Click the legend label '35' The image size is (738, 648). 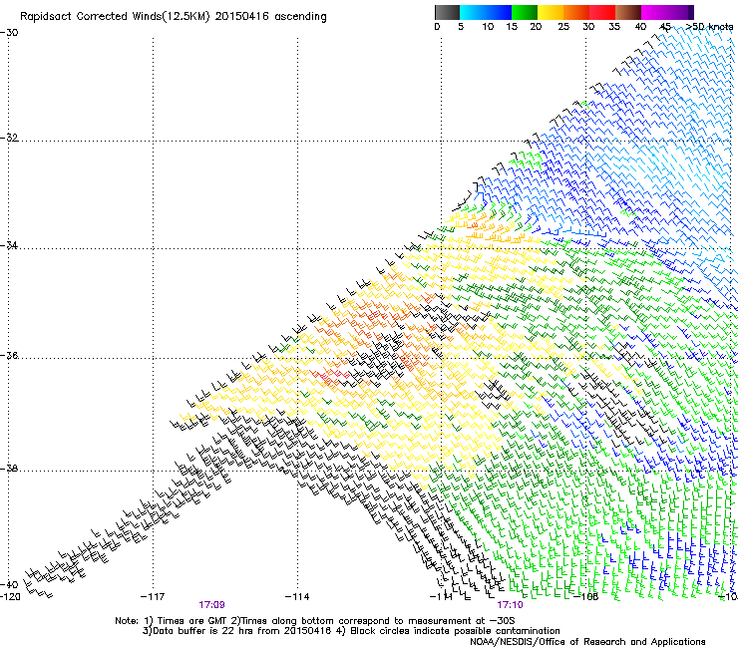(614, 27)
